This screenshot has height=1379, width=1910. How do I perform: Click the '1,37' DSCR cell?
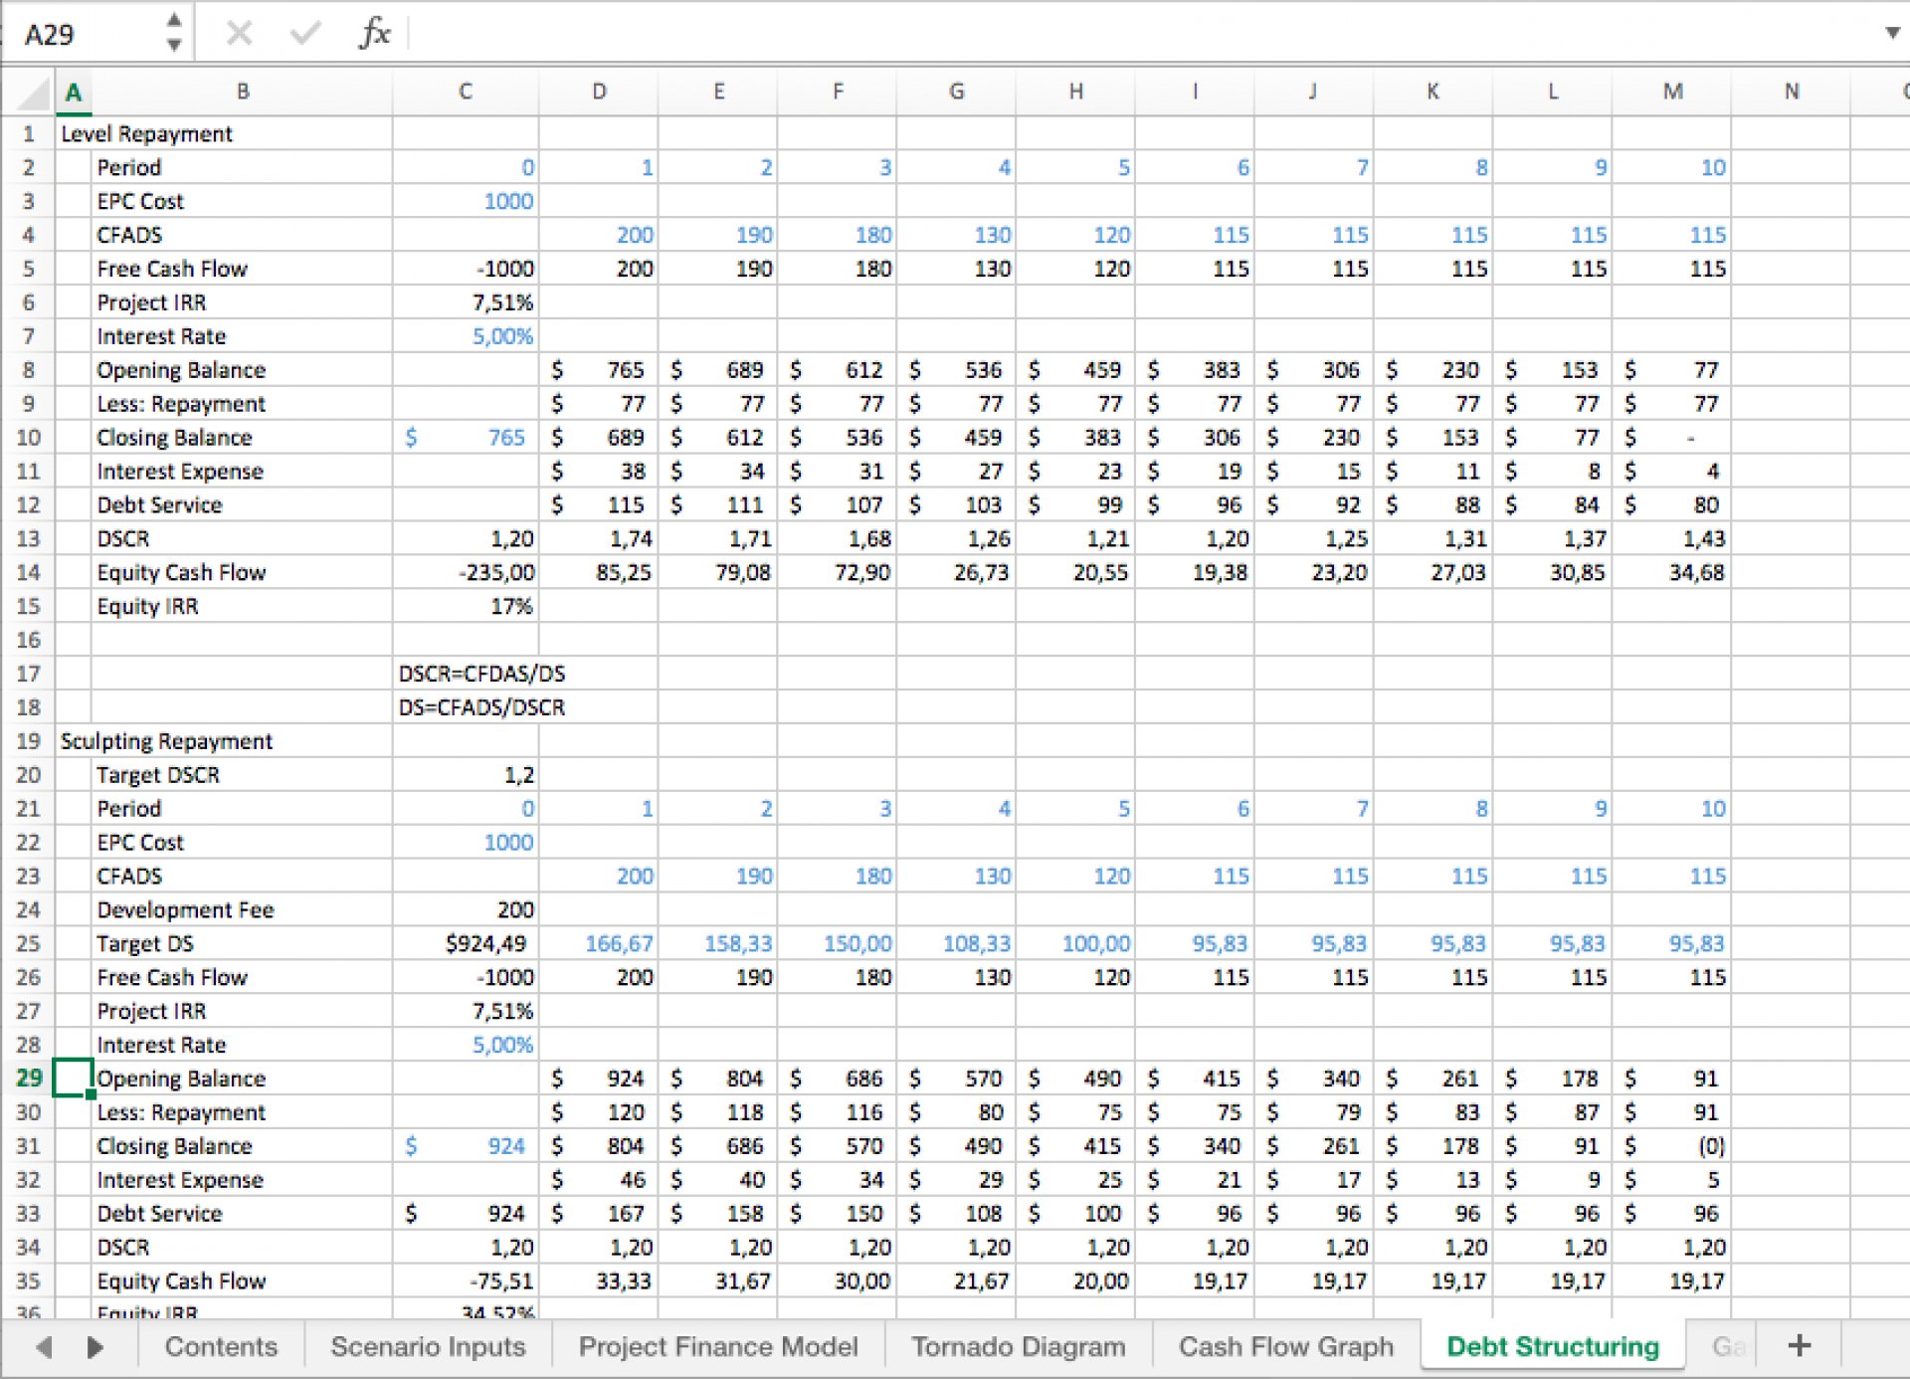coord(1553,538)
